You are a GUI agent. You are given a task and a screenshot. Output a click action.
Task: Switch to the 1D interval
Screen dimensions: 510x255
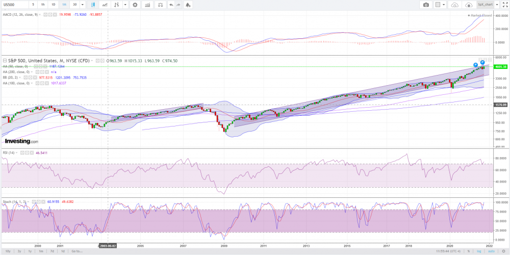coord(54,5)
